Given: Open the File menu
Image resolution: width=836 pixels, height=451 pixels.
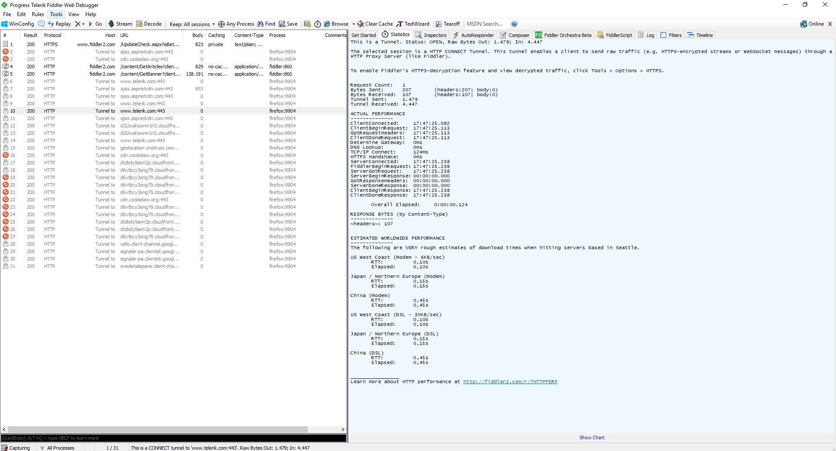Looking at the screenshot, I should click(x=7, y=14).
